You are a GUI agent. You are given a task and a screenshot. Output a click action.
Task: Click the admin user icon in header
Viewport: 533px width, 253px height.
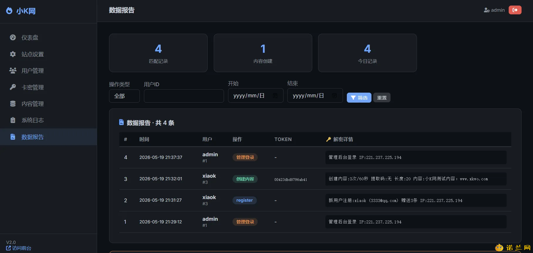pyautogui.click(x=487, y=10)
